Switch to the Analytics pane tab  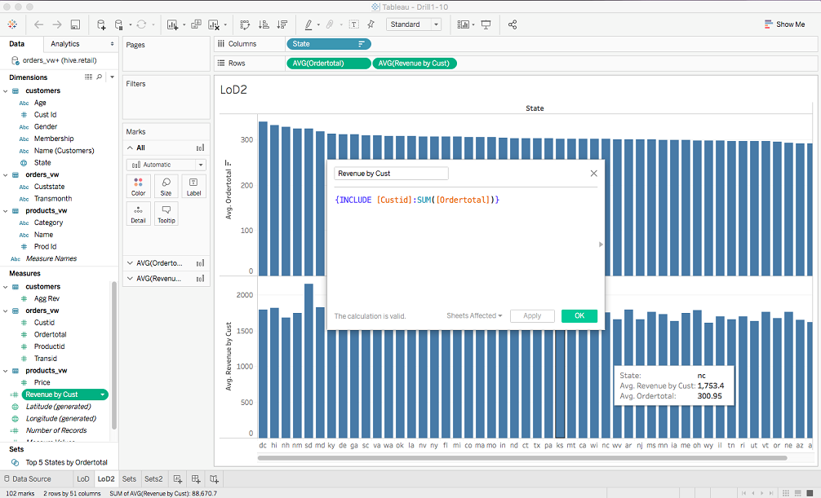pyautogui.click(x=65, y=44)
